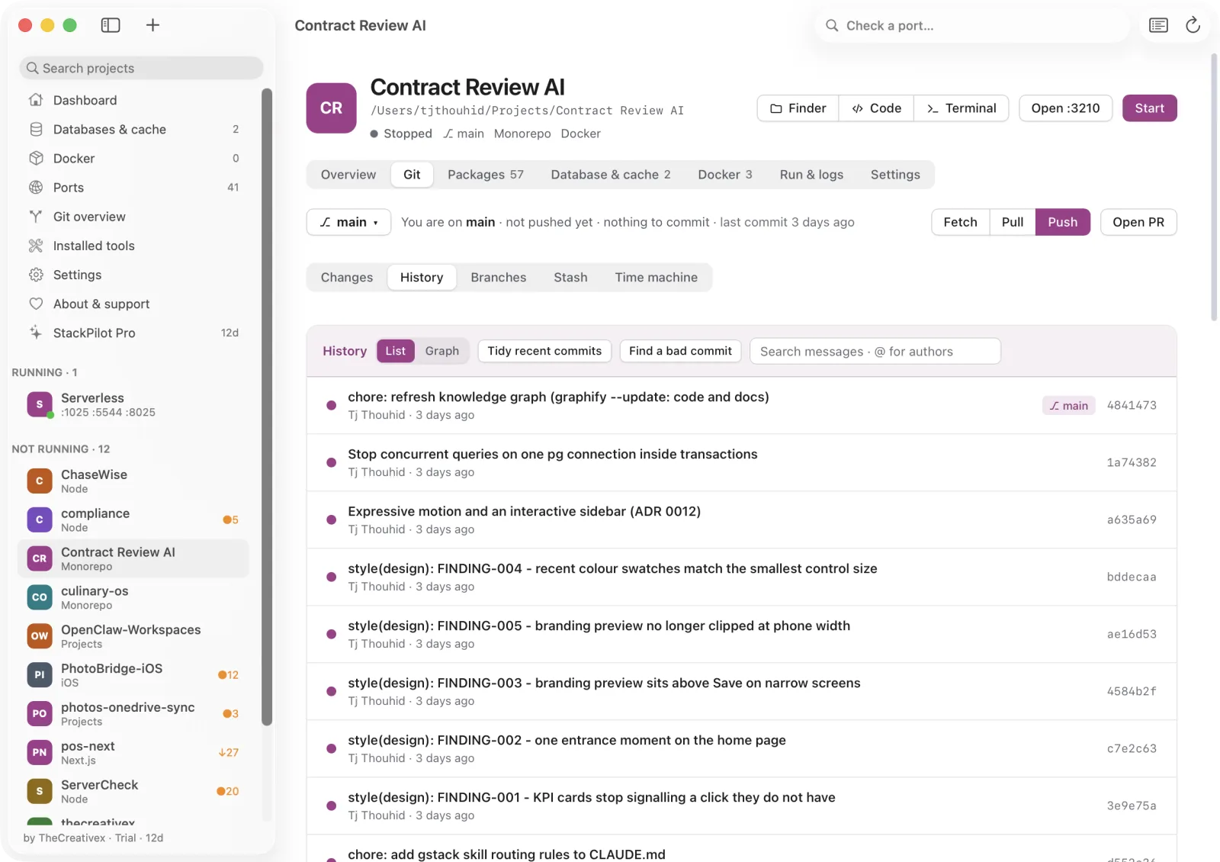Image resolution: width=1220 pixels, height=862 pixels.
Task: Click commit hash 4841473
Action: [1132, 405]
